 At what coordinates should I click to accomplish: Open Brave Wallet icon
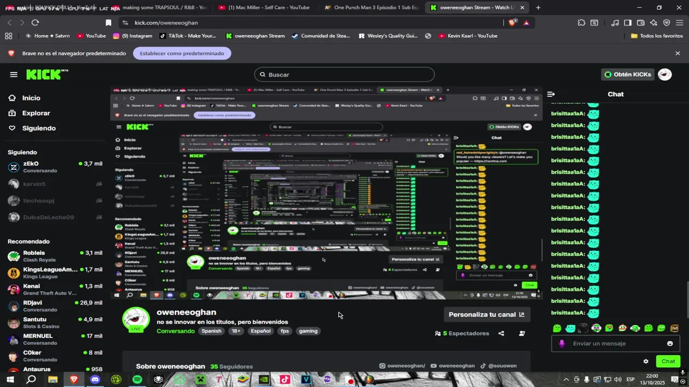point(641,23)
